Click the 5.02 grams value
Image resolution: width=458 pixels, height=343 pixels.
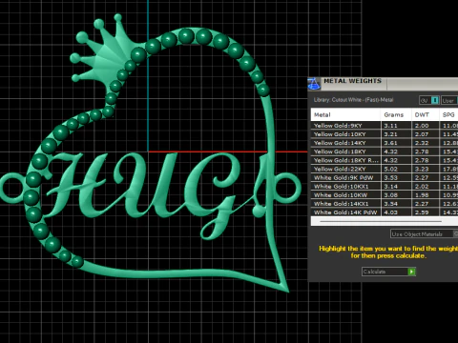pyautogui.click(x=390, y=169)
